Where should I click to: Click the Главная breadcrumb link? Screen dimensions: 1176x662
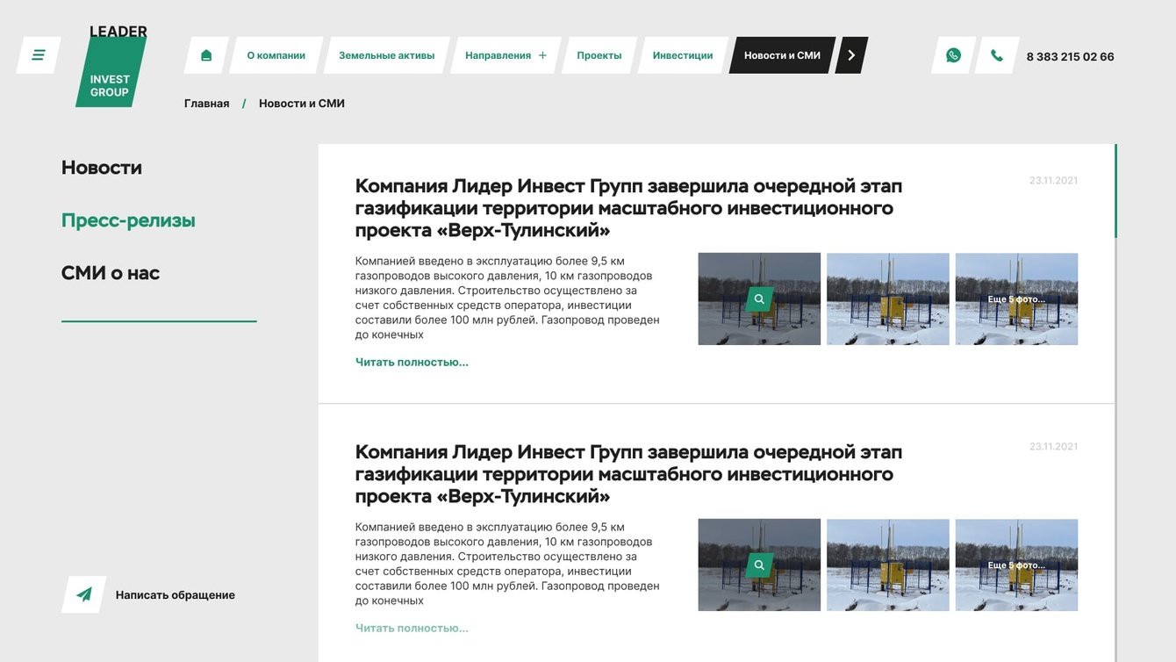tap(207, 104)
